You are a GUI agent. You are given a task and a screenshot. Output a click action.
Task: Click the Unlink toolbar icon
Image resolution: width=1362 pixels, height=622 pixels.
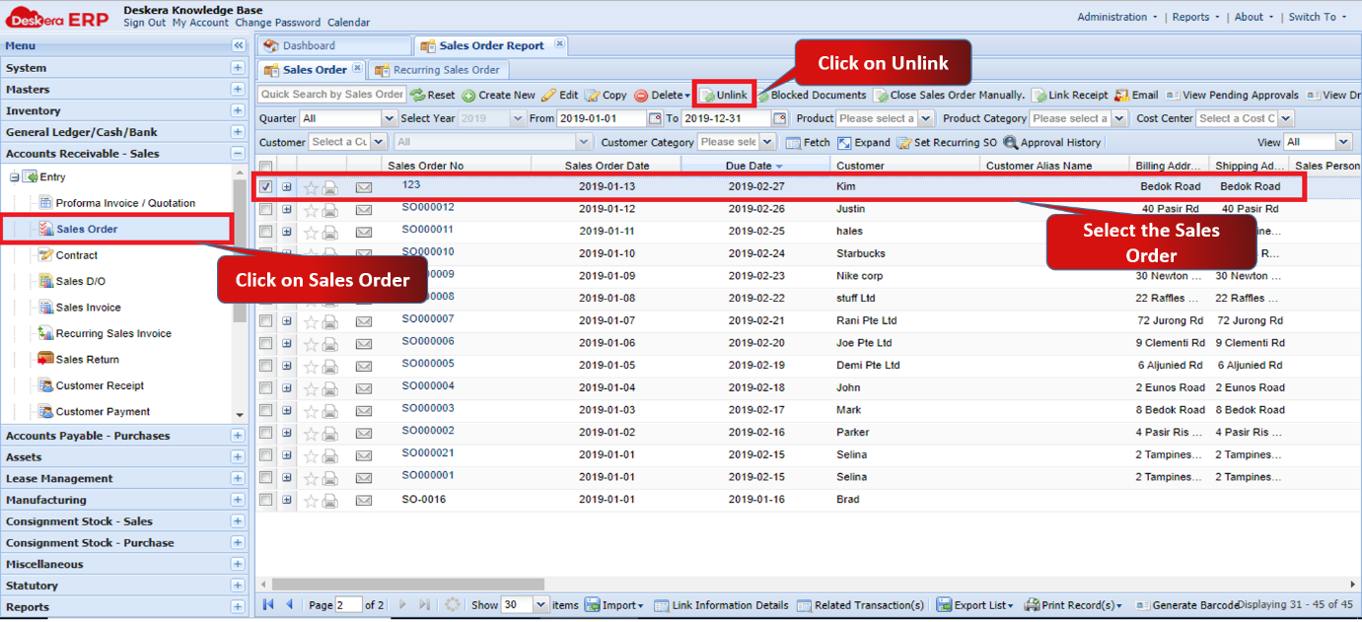coord(707,96)
